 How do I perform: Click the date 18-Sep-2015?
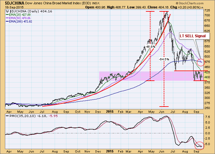click(x=14, y=7)
